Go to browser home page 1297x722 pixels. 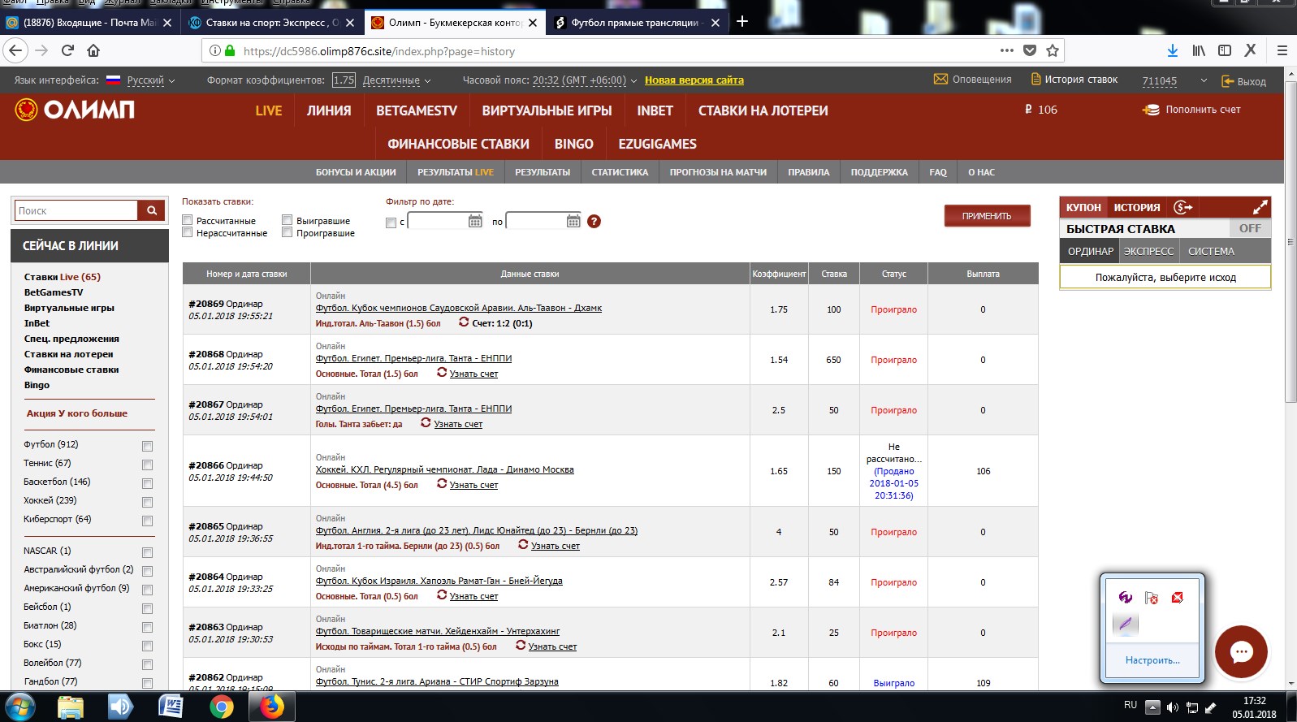(x=93, y=50)
